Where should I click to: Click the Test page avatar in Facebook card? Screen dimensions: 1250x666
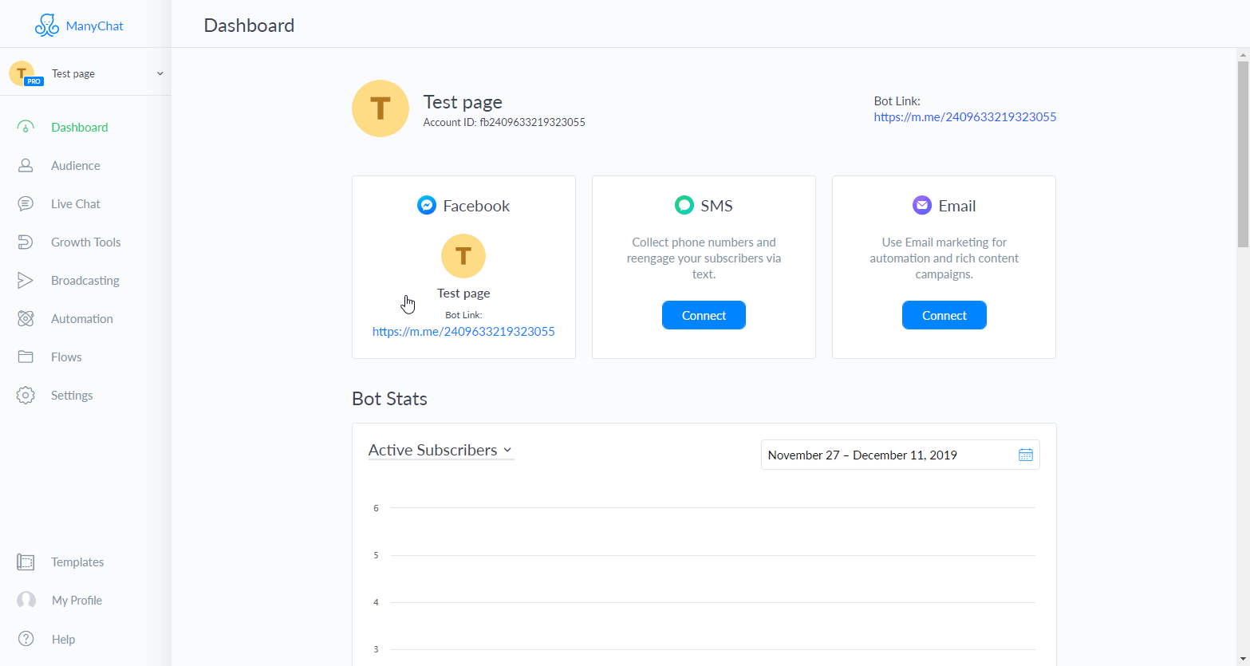(463, 256)
